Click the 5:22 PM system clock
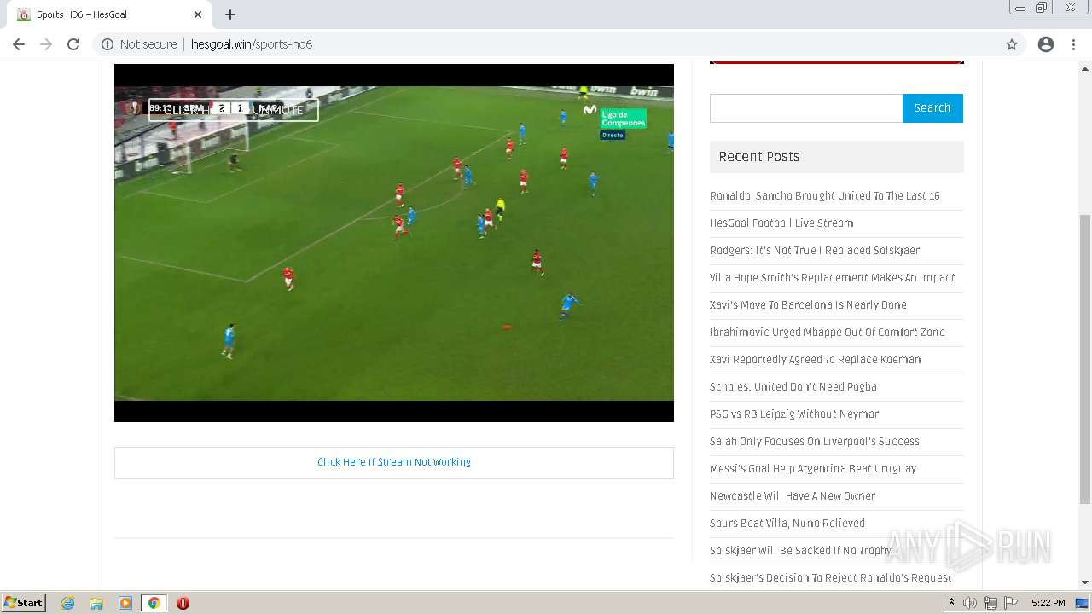The height and width of the screenshot is (614, 1092). click(1048, 603)
